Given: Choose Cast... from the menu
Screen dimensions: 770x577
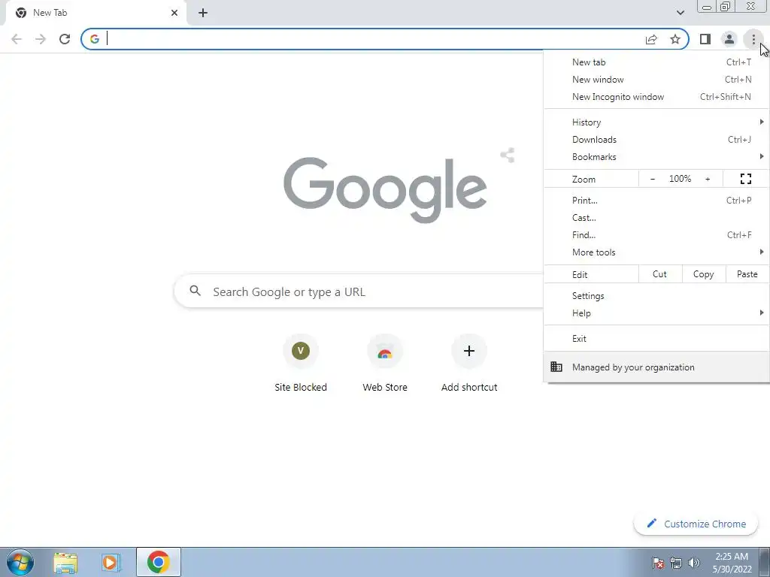Looking at the screenshot, I should (x=656, y=217).
